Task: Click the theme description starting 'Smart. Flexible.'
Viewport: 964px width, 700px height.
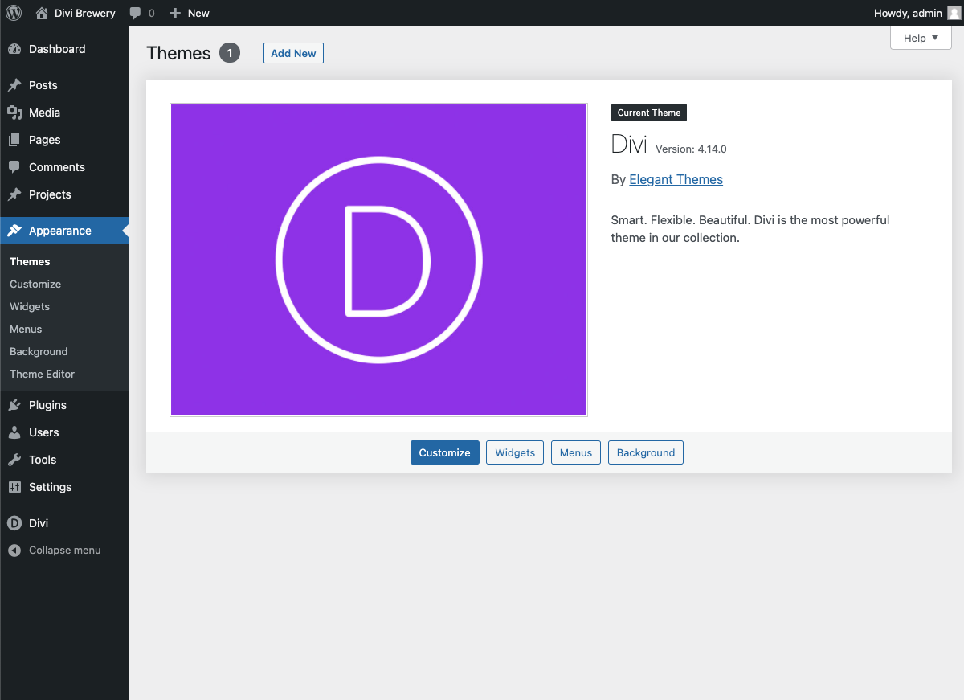Action: point(750,229)
